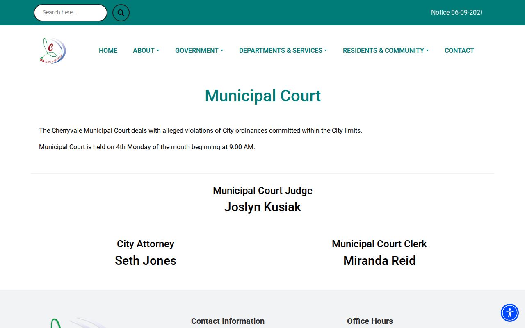Select clerk name Miranda Reid
525x328 pixels.
click(379, 261)
